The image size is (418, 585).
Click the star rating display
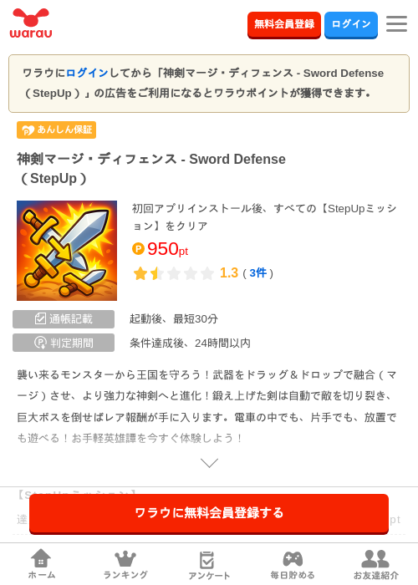tap(174, 273)
